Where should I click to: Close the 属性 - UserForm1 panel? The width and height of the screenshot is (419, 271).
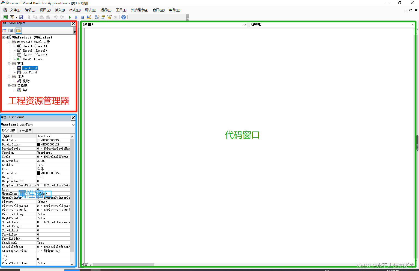(73, 118)
